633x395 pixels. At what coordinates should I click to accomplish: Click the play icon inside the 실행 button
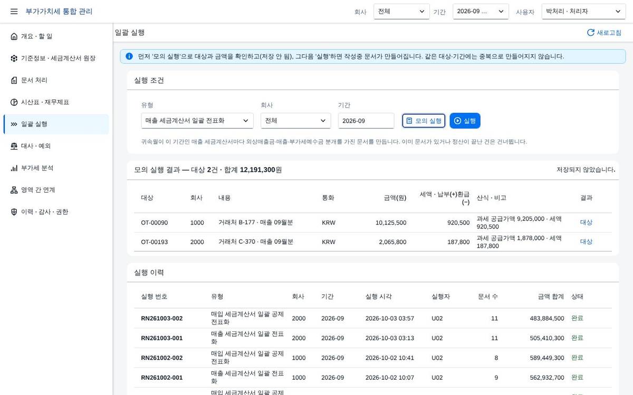tap(457, 121)
